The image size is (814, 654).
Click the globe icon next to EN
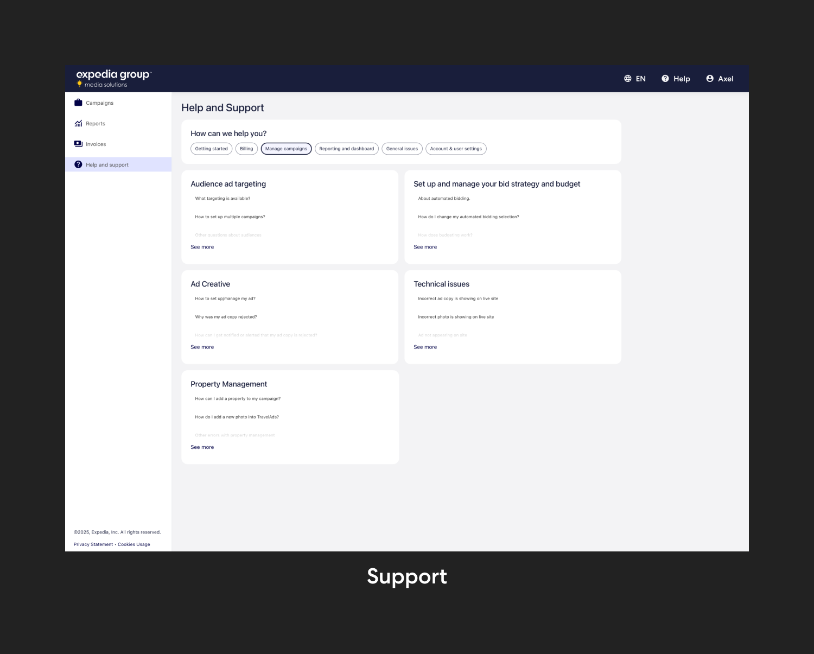tap(627, 79)
